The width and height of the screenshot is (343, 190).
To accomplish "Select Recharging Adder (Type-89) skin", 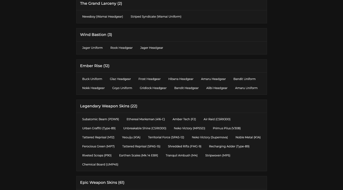I will 229,146.
